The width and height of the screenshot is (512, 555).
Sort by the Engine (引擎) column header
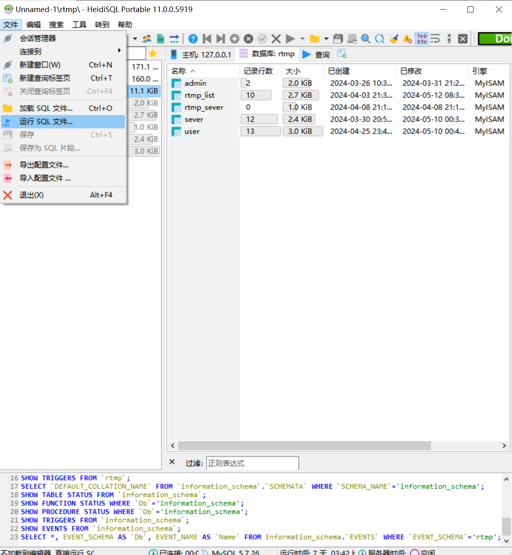coord(489,71)
